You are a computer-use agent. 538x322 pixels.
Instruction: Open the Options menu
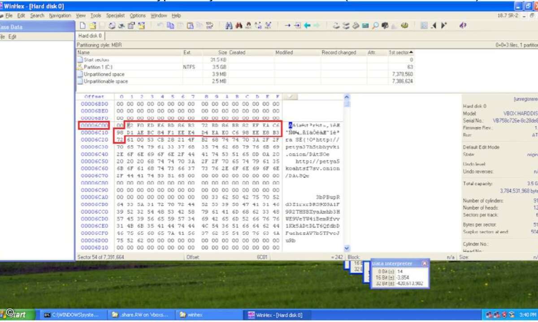click(138, 15)
